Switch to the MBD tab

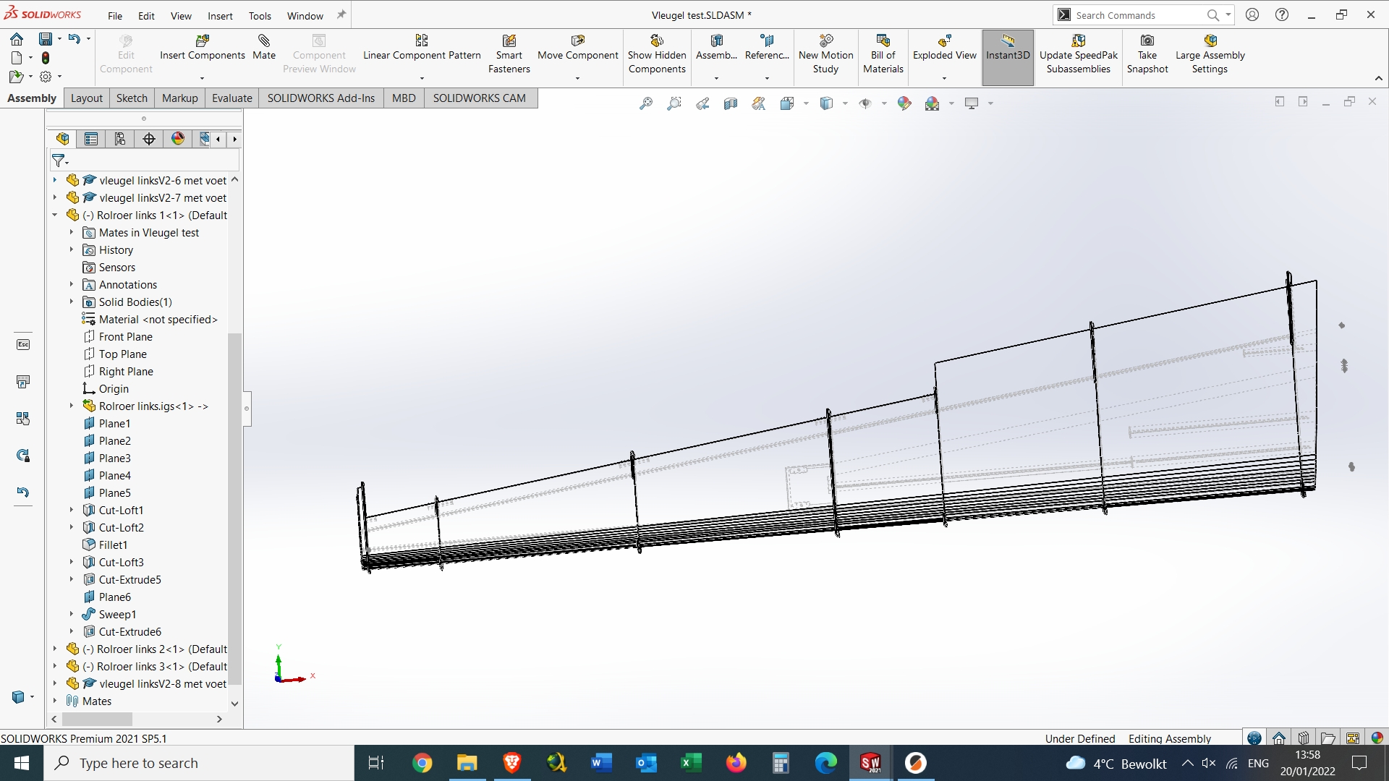(404, 98)
